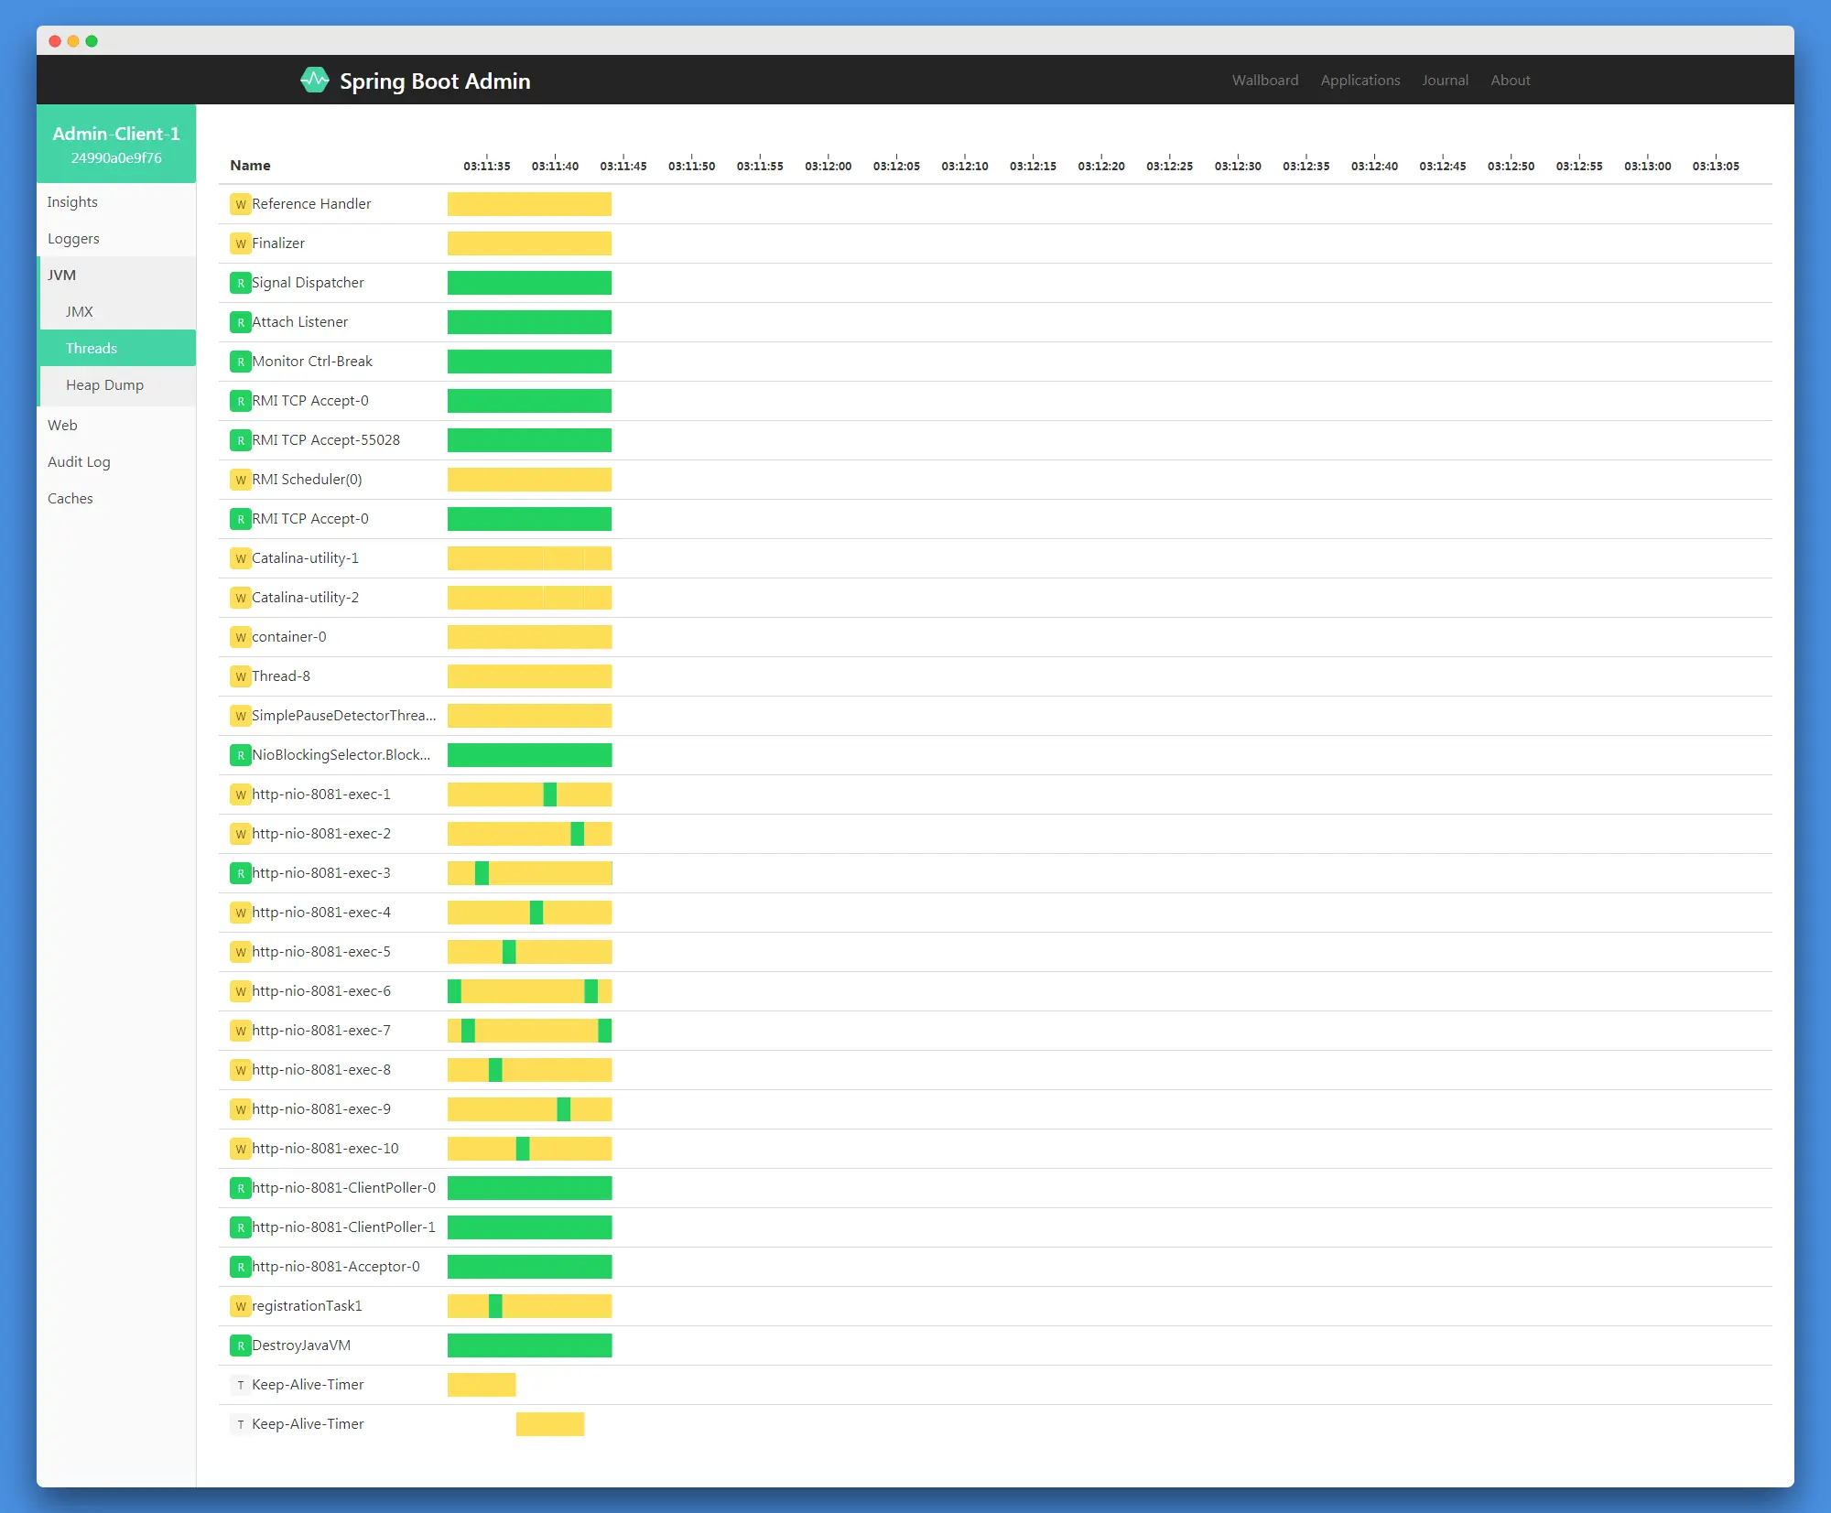The height and width of the screenshot is (1513, 1831).
Task: Click the R badge beside Signal Dispatcher
Action: pos(240,283)
